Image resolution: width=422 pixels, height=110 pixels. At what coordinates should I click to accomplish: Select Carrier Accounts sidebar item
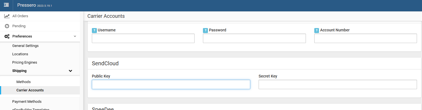[30, 90]
